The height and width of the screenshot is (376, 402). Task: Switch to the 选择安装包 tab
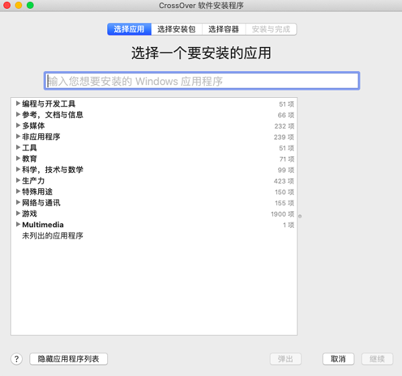tap(177, 29)
